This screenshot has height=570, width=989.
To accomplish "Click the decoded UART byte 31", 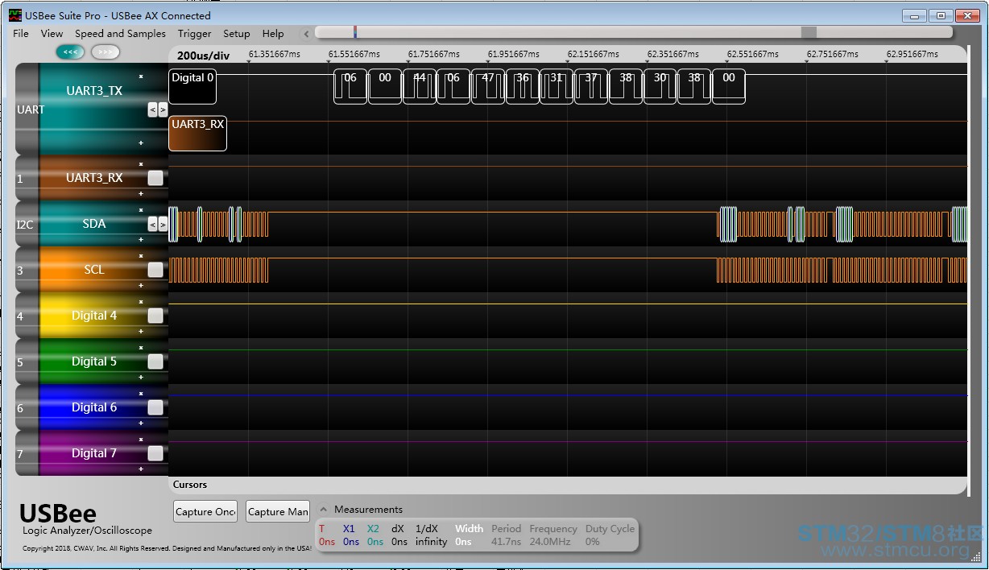I will [x=557, y=86].
